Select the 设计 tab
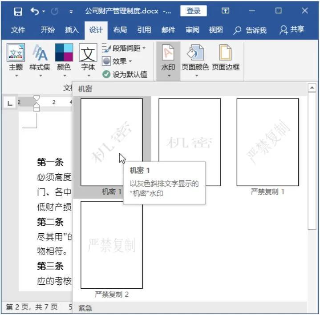This screenshot has height=315, width=320. click(96, 30)
